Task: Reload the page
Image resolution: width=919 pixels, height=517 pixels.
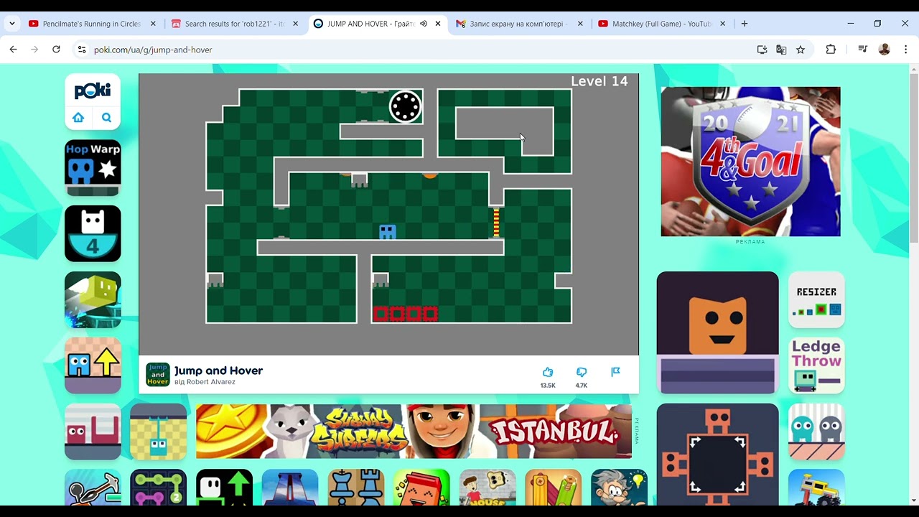Action: click(x=56, y=50)
